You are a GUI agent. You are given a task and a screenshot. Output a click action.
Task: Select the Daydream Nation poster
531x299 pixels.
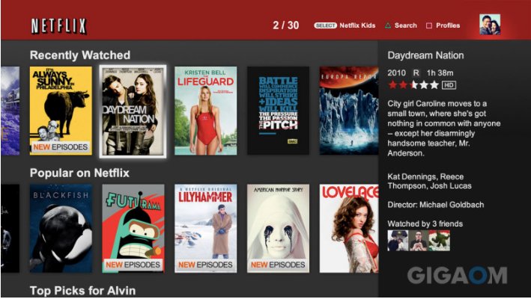(x=133, y=111)
